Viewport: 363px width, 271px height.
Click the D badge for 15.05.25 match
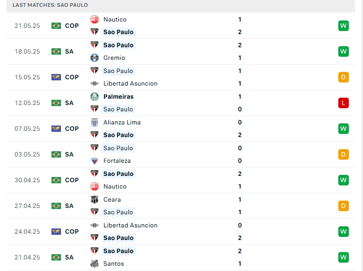point(344,77)
